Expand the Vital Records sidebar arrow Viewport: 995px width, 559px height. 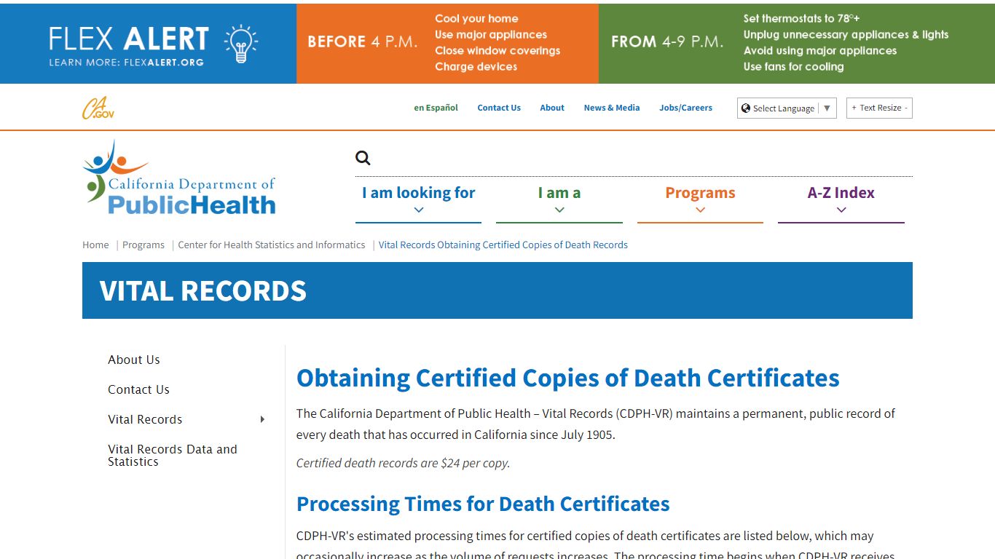click(262, 419)
